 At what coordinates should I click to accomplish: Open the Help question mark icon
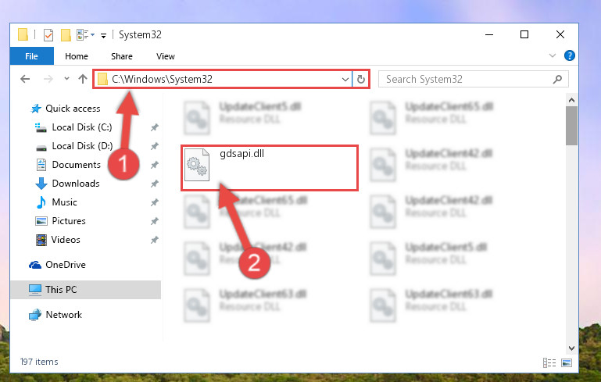(x=569, y=55)
